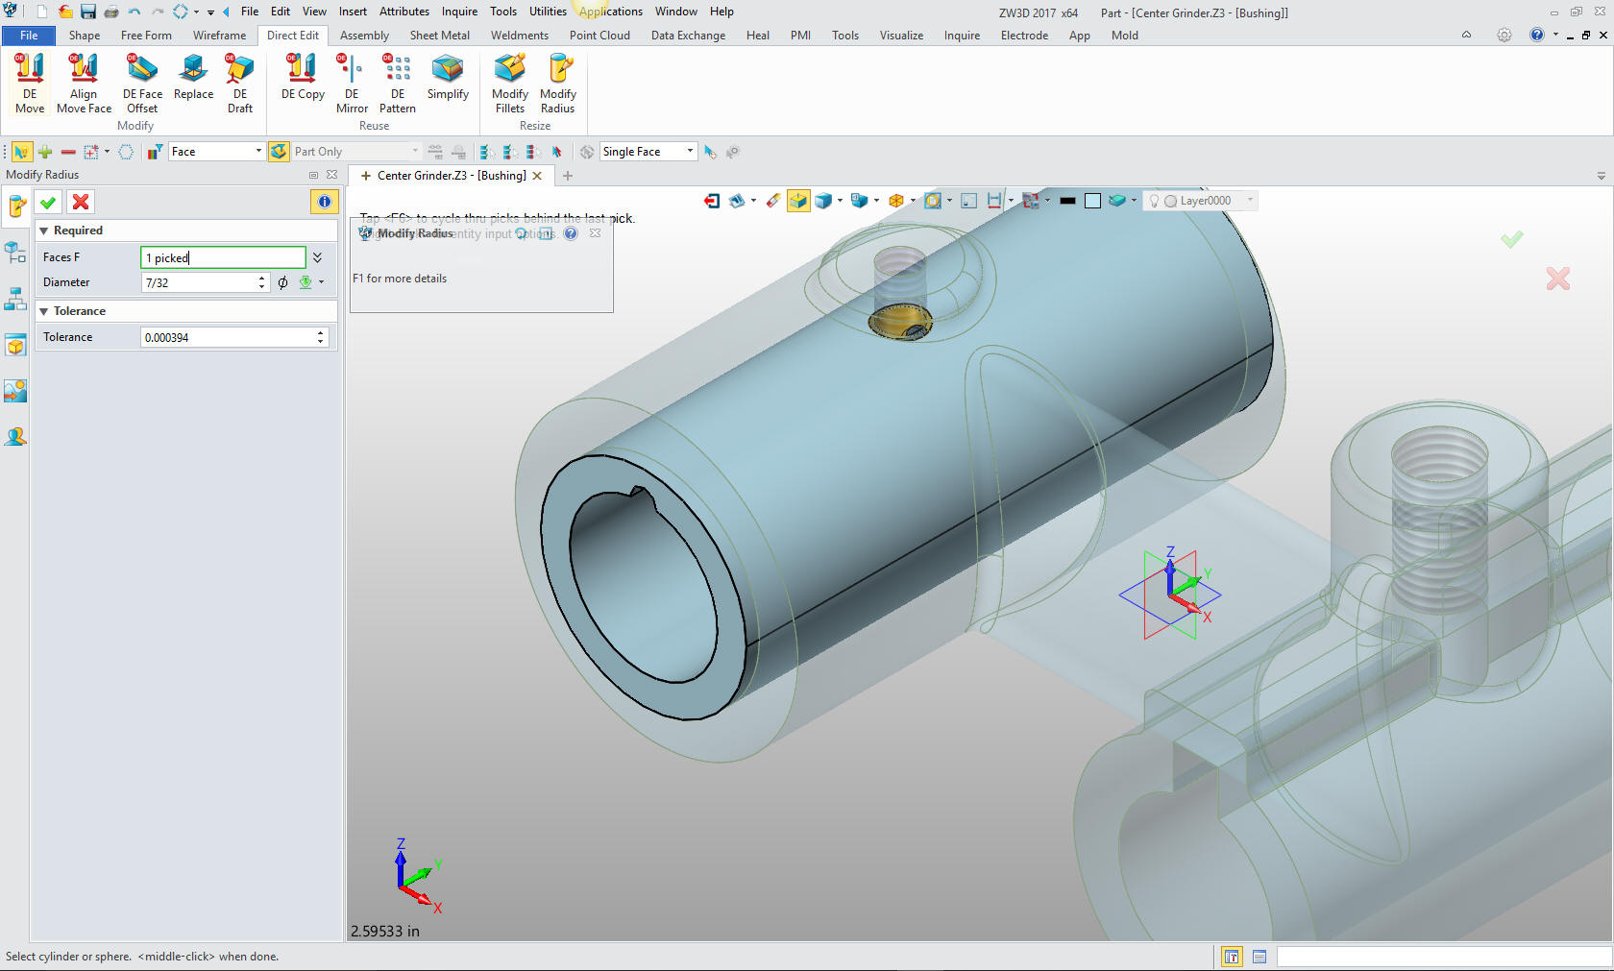The height and width of the screenshot is (971, 1614).
Task: Confirm Modify Radius with green check button
Action: point(48,202)
